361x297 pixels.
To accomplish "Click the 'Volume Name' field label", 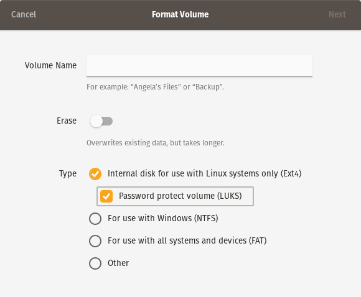I will 50,65.
